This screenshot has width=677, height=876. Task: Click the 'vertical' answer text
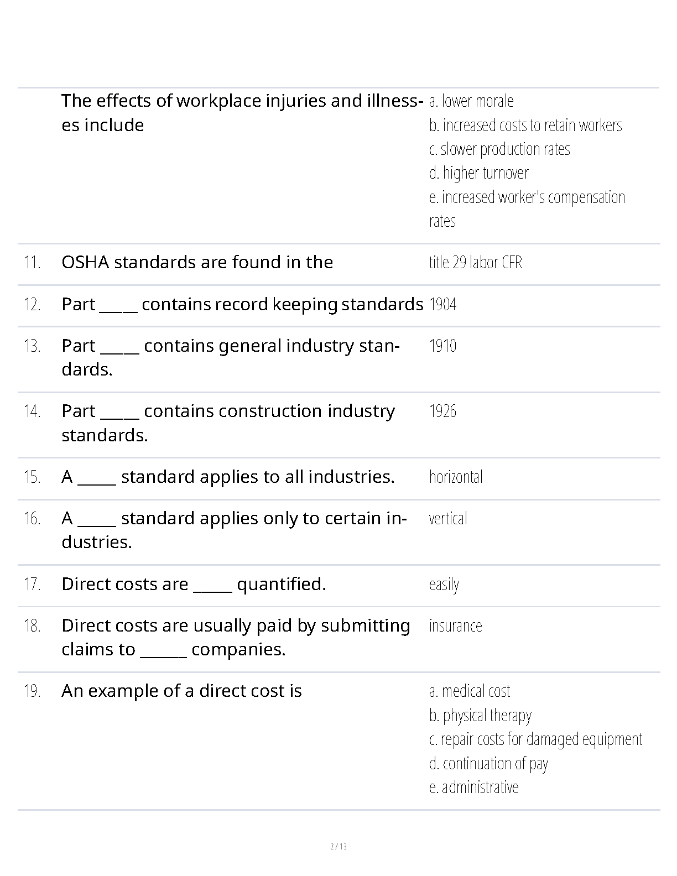click(448, 518)
